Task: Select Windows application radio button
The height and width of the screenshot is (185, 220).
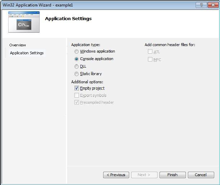Action: tap(76, 52)
